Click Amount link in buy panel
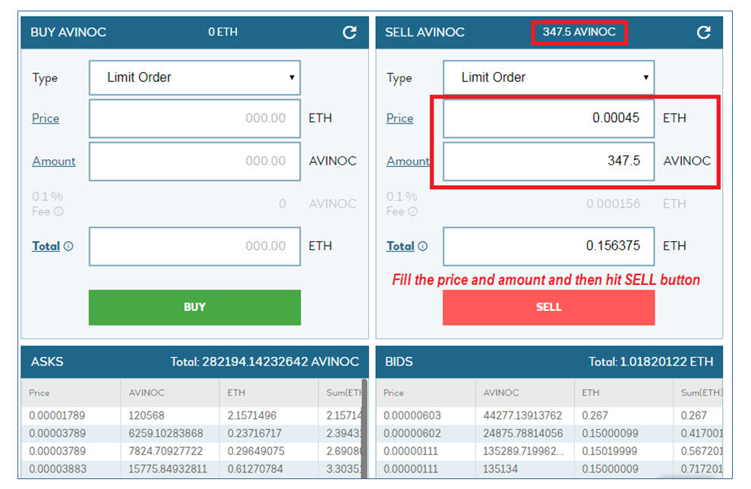Viewport: 751px width, 489px height. tap(54, 161)
